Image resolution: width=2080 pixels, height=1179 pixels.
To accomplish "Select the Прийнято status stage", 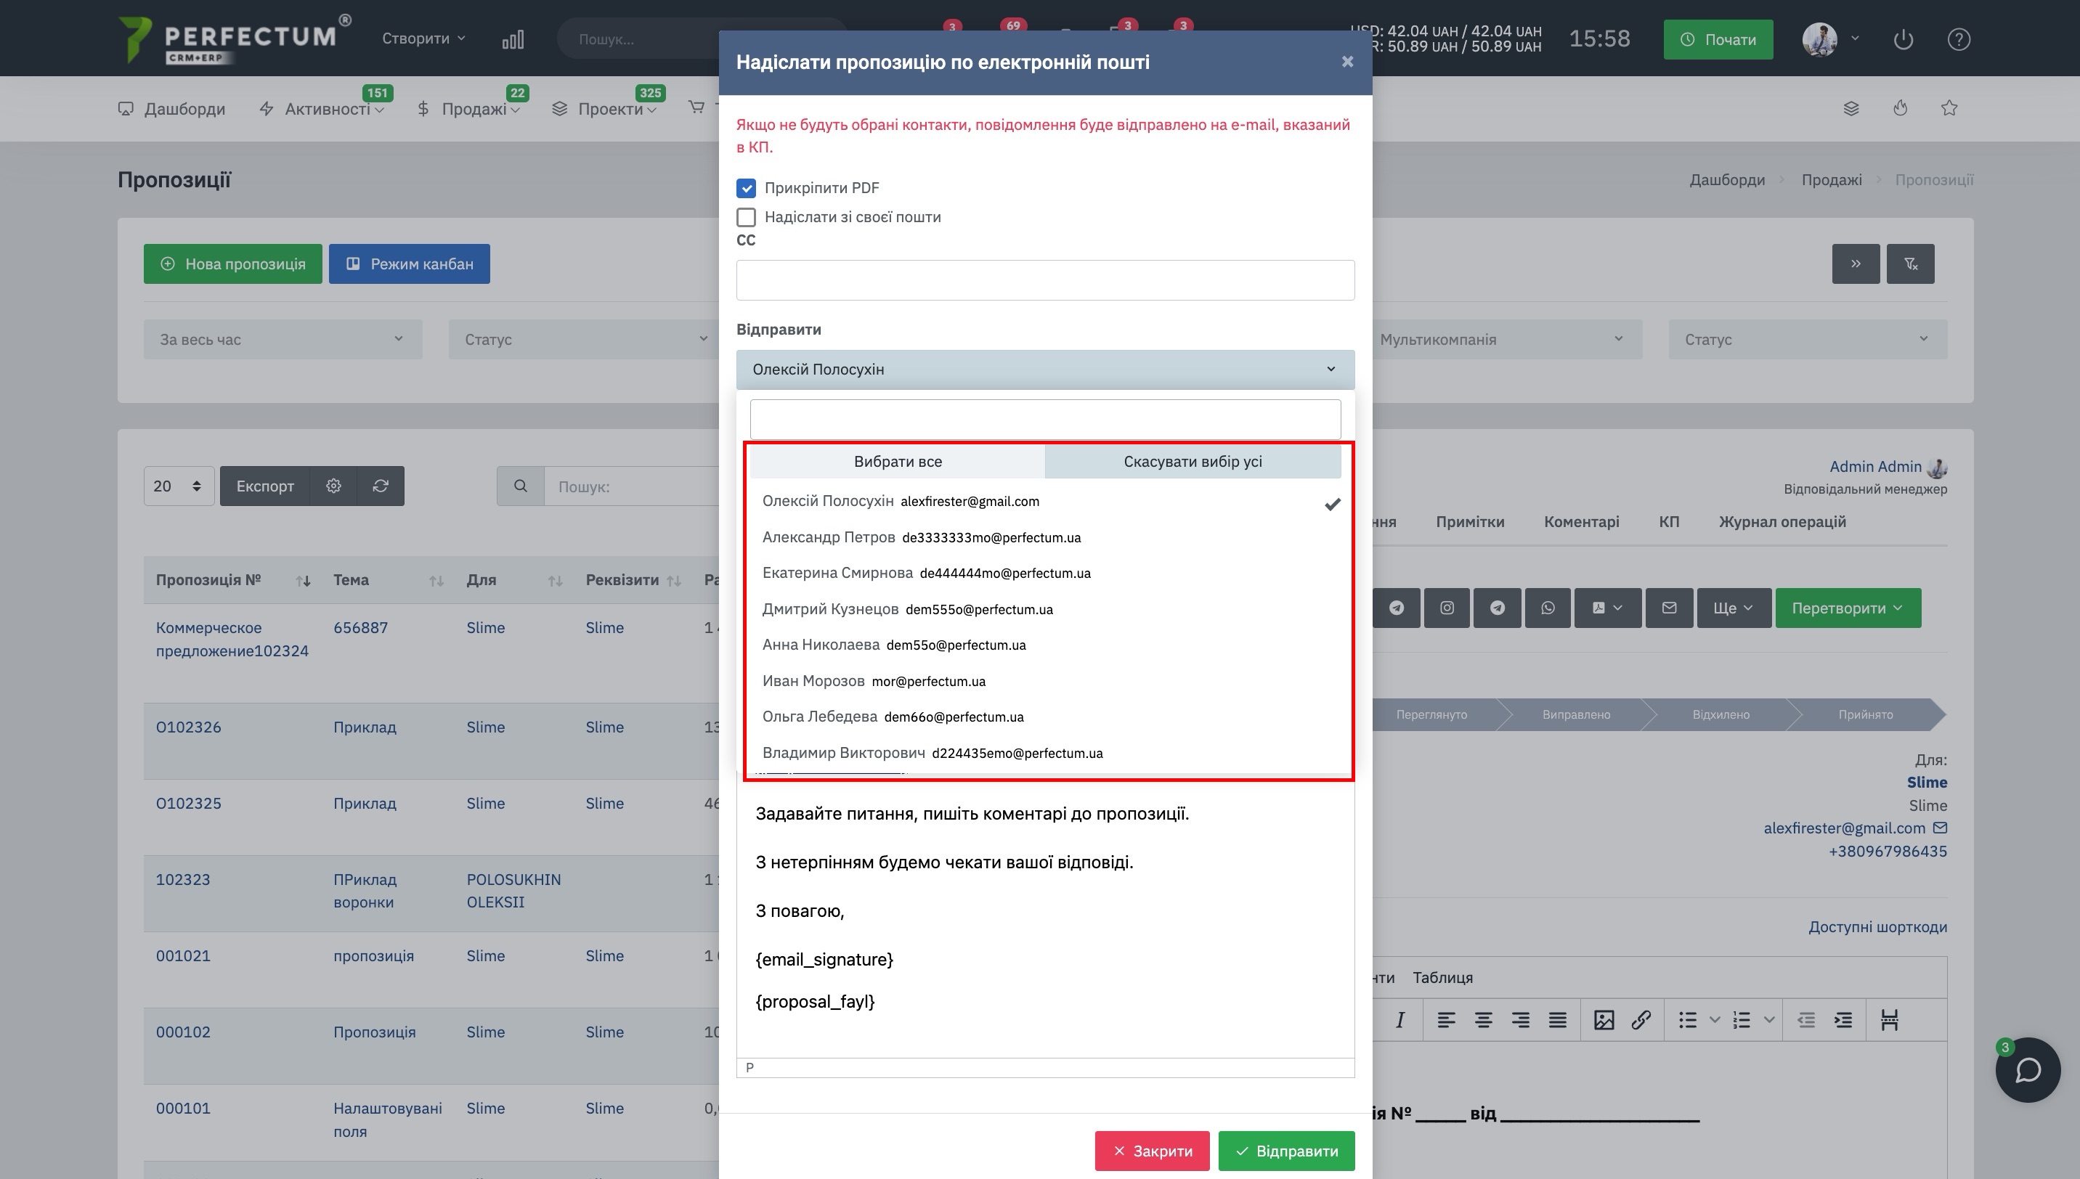I will coord(1864,714).
